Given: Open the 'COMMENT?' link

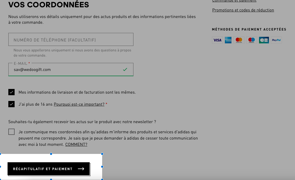Looking at the screenshot, I should click(76, 144).
